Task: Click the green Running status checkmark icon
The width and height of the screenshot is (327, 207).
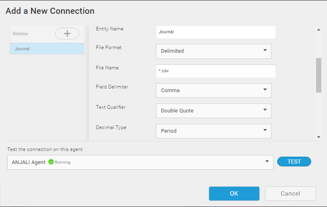Action: [51, 162]
